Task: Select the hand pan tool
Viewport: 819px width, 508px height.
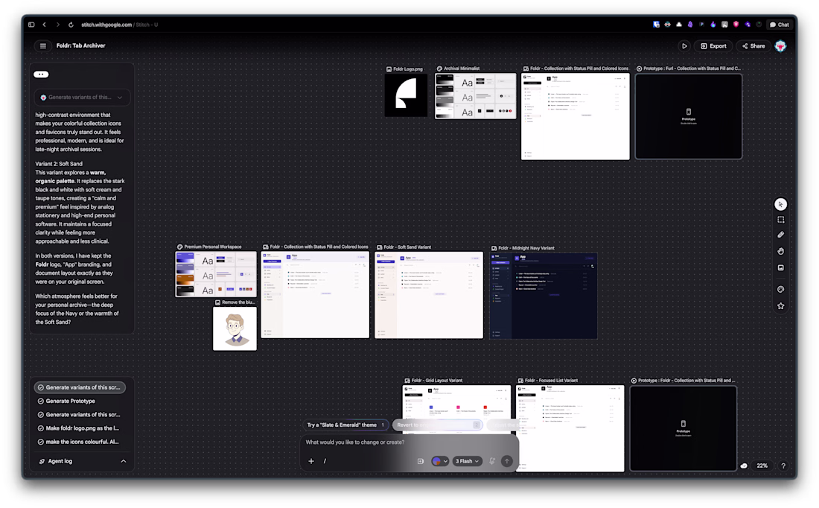Action: click(x=780, y=251)
